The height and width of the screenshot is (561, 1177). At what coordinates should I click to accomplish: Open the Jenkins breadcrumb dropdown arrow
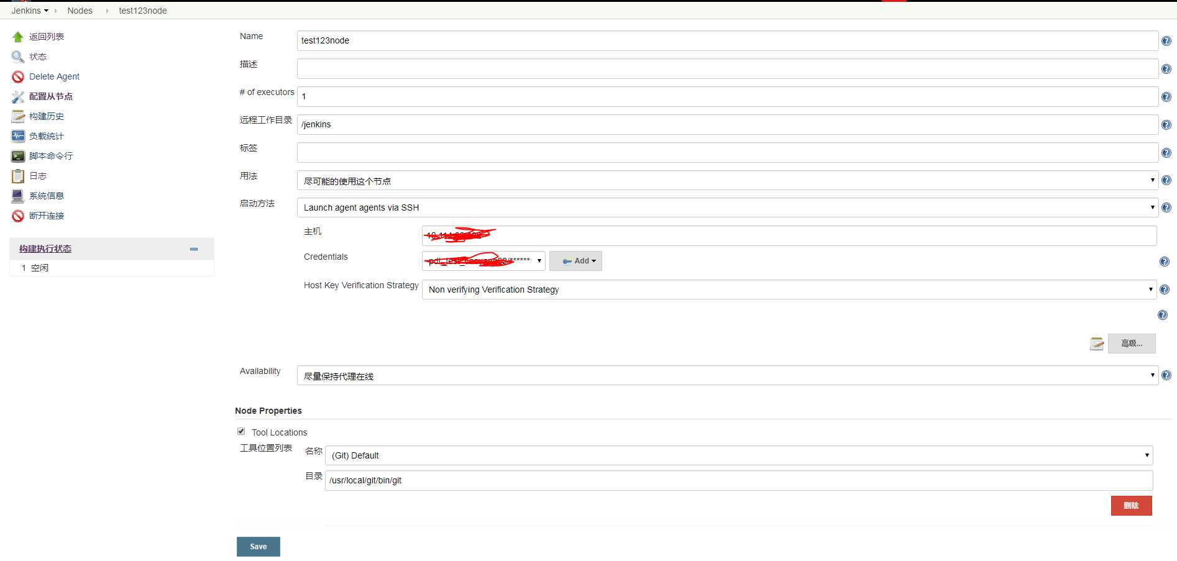46,11
